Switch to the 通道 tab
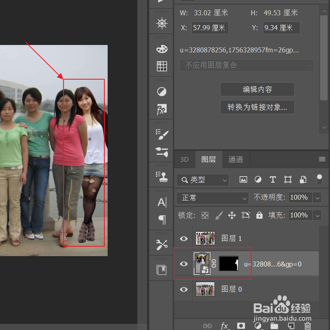The height and width of the screenshot is (330, 330). pyautogui.click(x=236, y=159)
